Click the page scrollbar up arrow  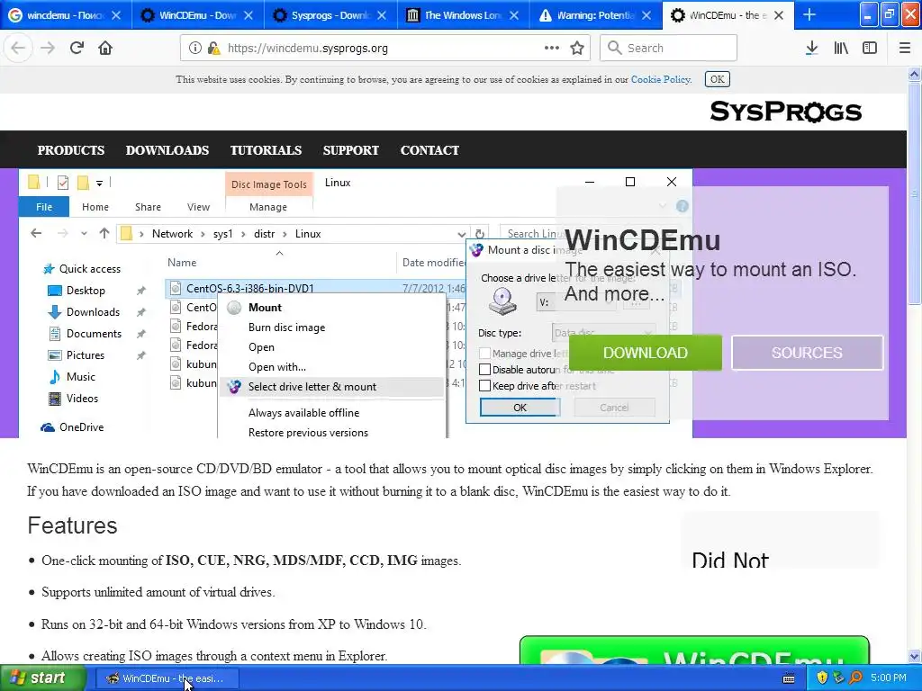[914, 74]
